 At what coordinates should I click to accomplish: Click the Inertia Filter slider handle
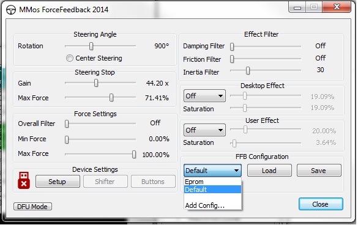(248, 71)
